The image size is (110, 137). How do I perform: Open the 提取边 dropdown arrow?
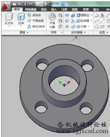point(91,15)
